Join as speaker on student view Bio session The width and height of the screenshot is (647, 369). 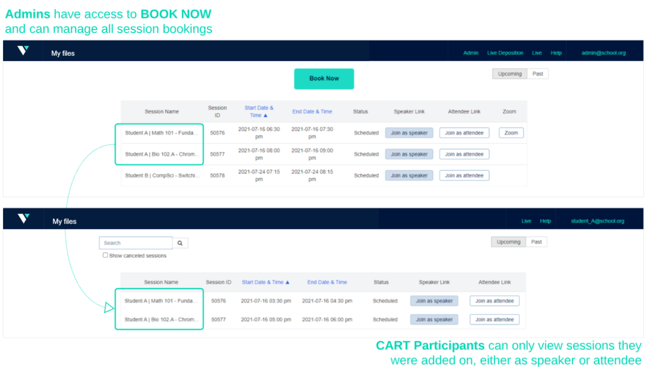434,319
